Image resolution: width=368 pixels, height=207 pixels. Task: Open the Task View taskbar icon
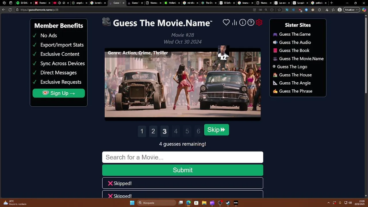click(x=181, y=203)
